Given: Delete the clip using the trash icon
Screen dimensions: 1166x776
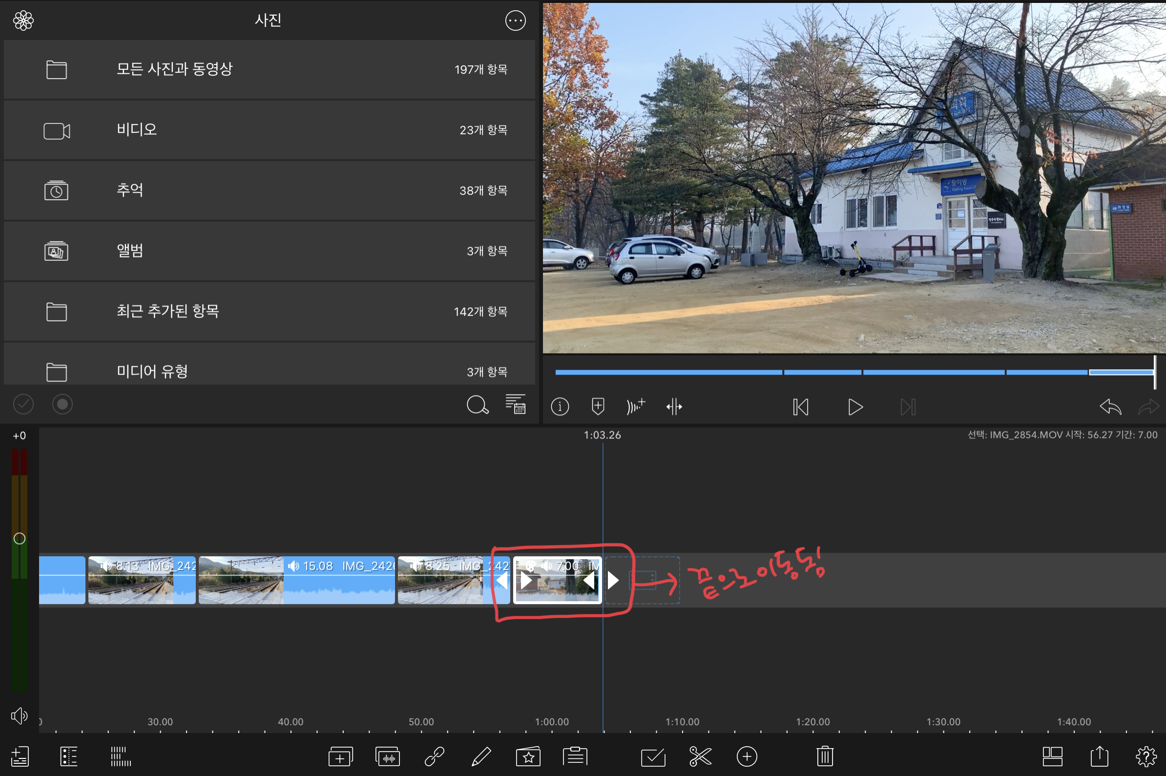Looking at the screenshot, I should click(825, 756).
